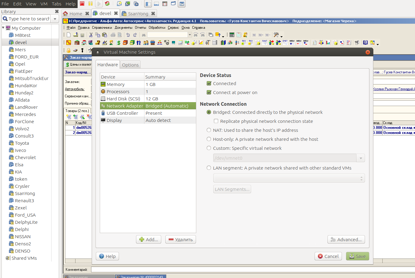This screenshot has height=278, width=415.
Task: Open the ARM yellow icon in 1C toolbar
Action: (x=69, y=43)
